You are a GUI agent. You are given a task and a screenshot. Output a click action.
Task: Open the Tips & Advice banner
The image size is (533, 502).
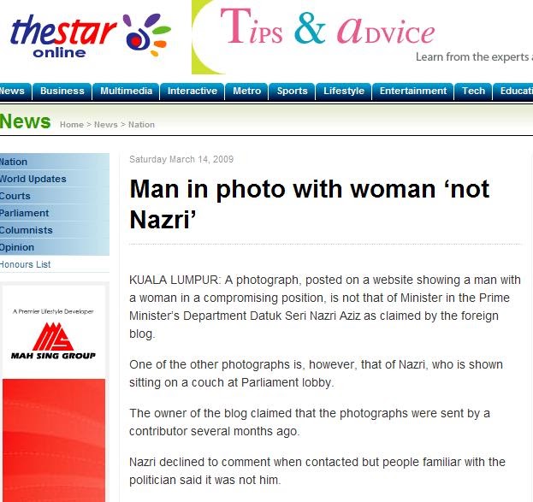pos(362,37)
